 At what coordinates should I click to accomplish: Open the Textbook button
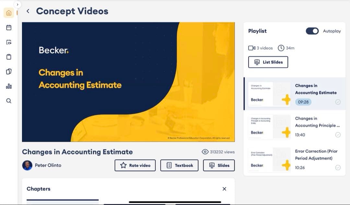[x=179, y=165]
